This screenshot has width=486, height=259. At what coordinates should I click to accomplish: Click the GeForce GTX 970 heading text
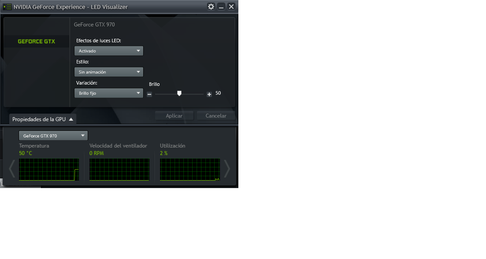[x=94, y=25]
